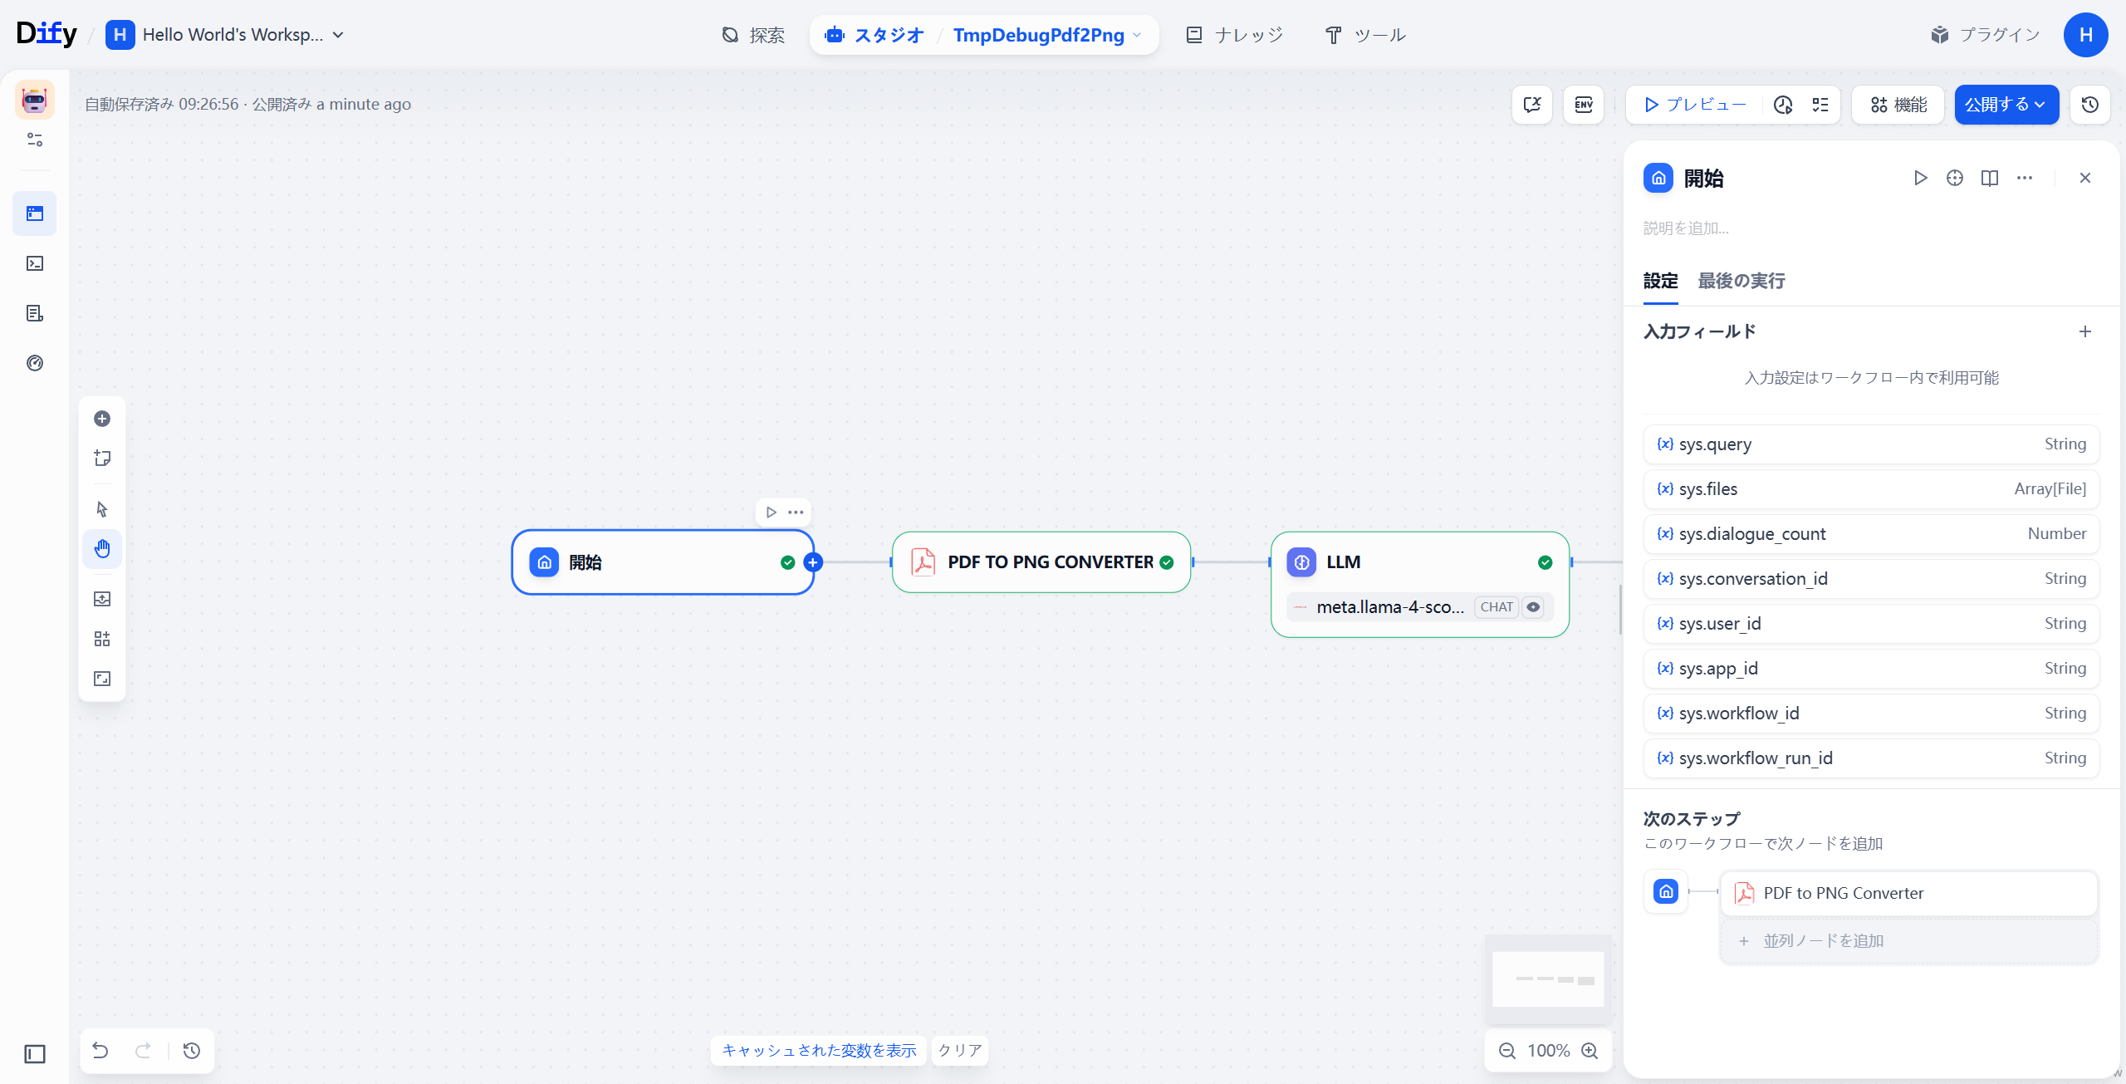Toggle the vision eye icon on LLM node

(x=1533, y=607)
